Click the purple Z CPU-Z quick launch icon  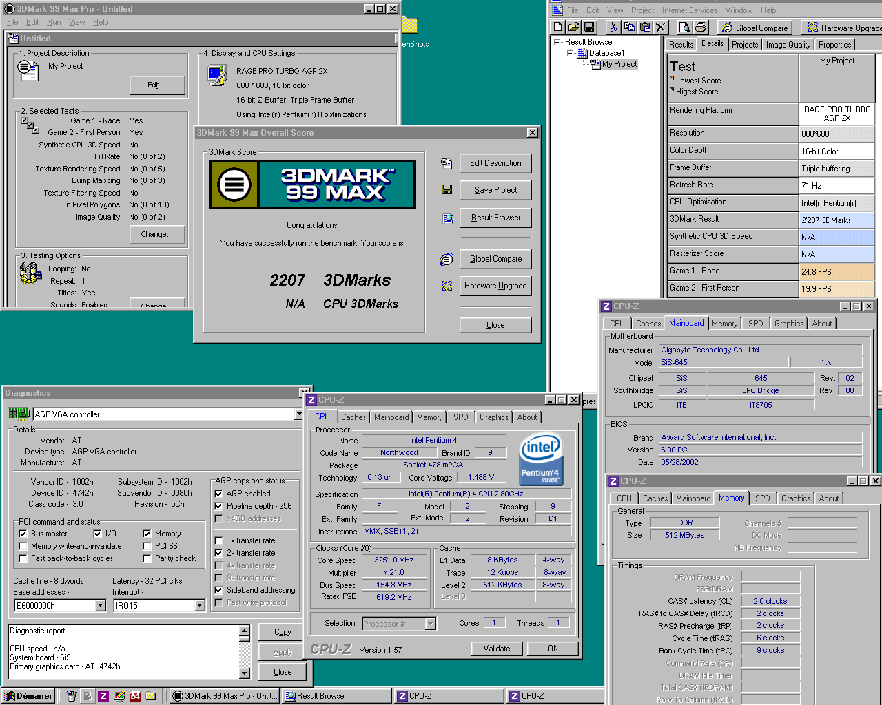click(103, 696)
